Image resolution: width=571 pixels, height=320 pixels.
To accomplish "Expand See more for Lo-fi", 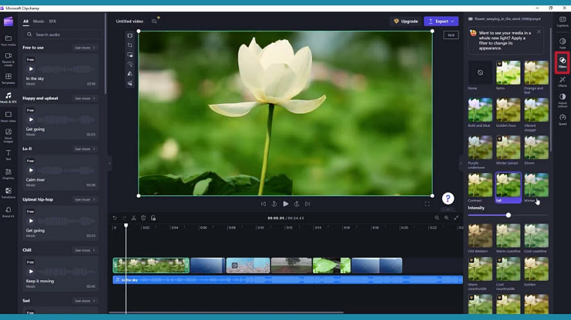I will pyautogui.click(x=85, y=149).
